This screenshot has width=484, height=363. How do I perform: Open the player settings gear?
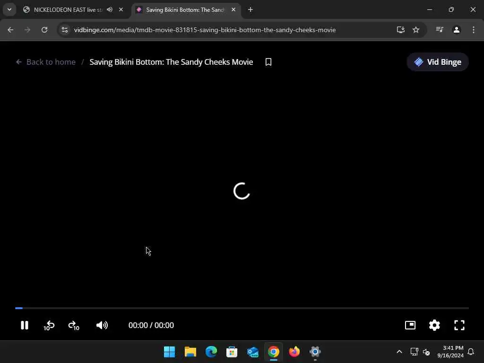(x=434, y=325)
